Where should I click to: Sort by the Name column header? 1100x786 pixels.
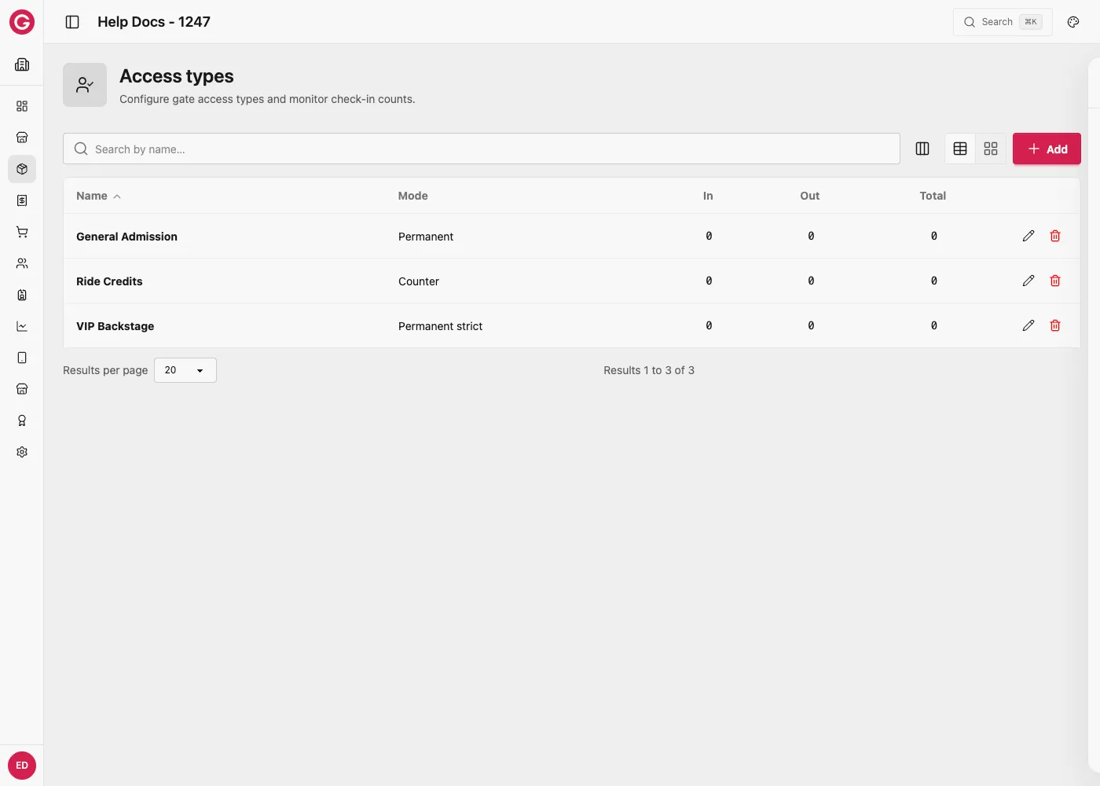coord(98,196)
